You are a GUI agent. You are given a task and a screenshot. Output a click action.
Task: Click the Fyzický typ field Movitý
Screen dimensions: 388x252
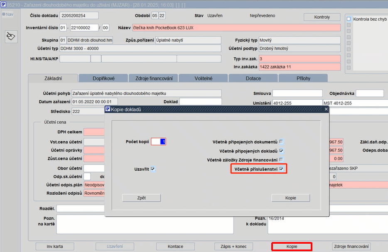click(300, 40)
